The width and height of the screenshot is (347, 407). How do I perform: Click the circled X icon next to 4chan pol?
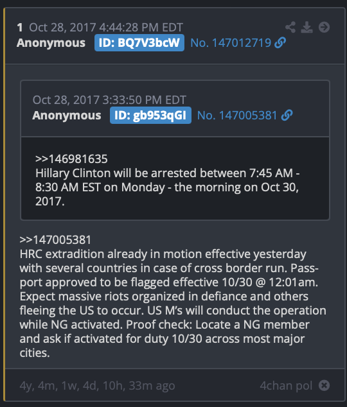[324, 385]
